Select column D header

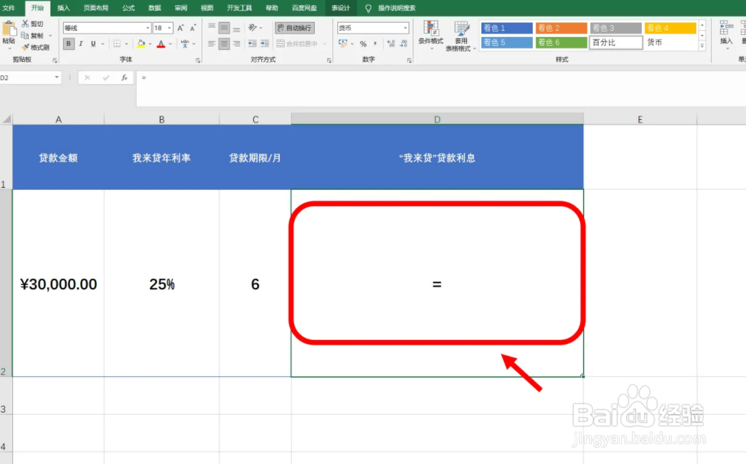[437, 119]
